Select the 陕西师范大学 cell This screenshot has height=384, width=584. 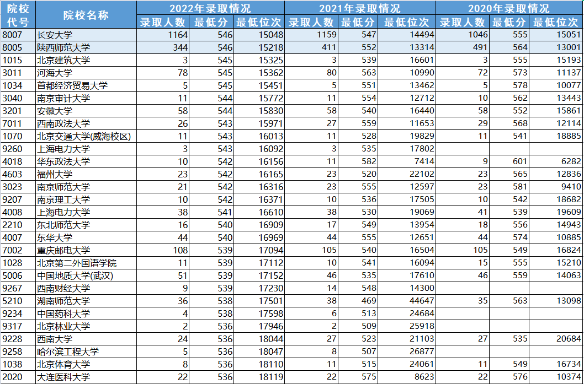[x=86, y=48]
